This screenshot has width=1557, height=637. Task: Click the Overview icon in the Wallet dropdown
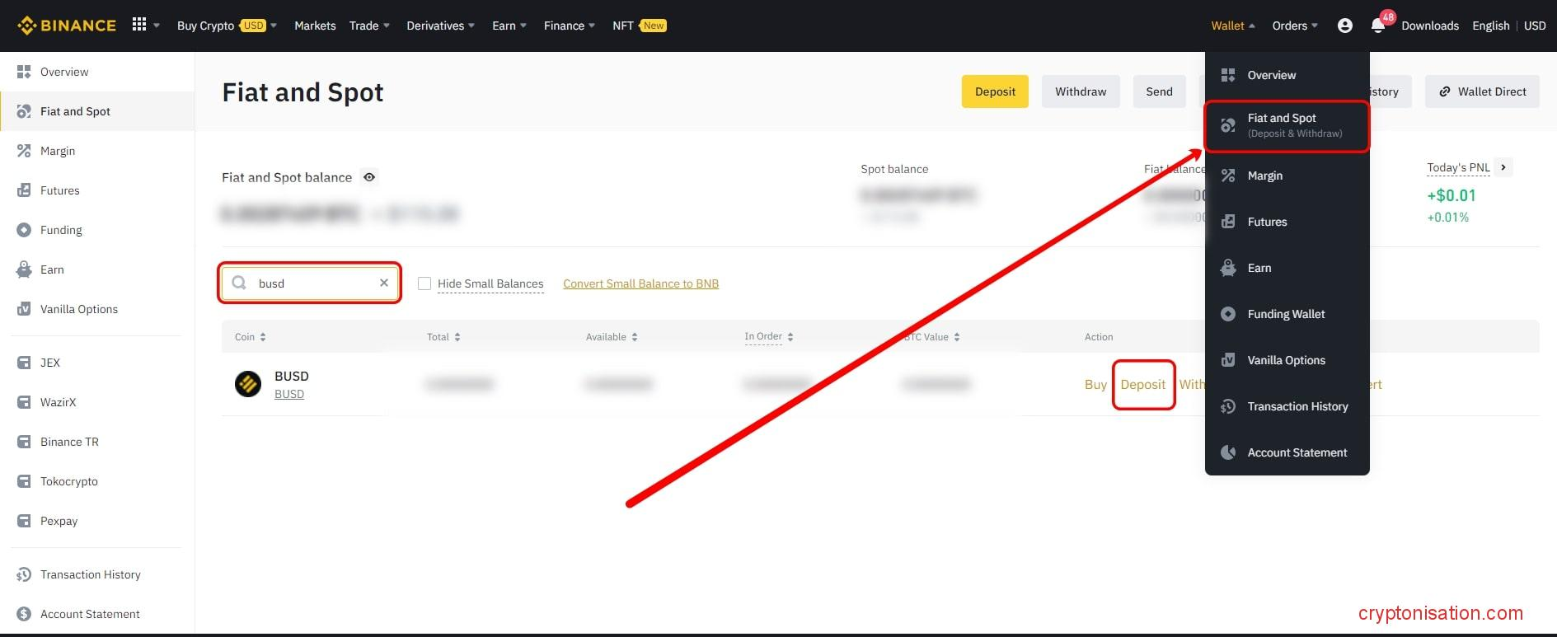(1228, 75)
